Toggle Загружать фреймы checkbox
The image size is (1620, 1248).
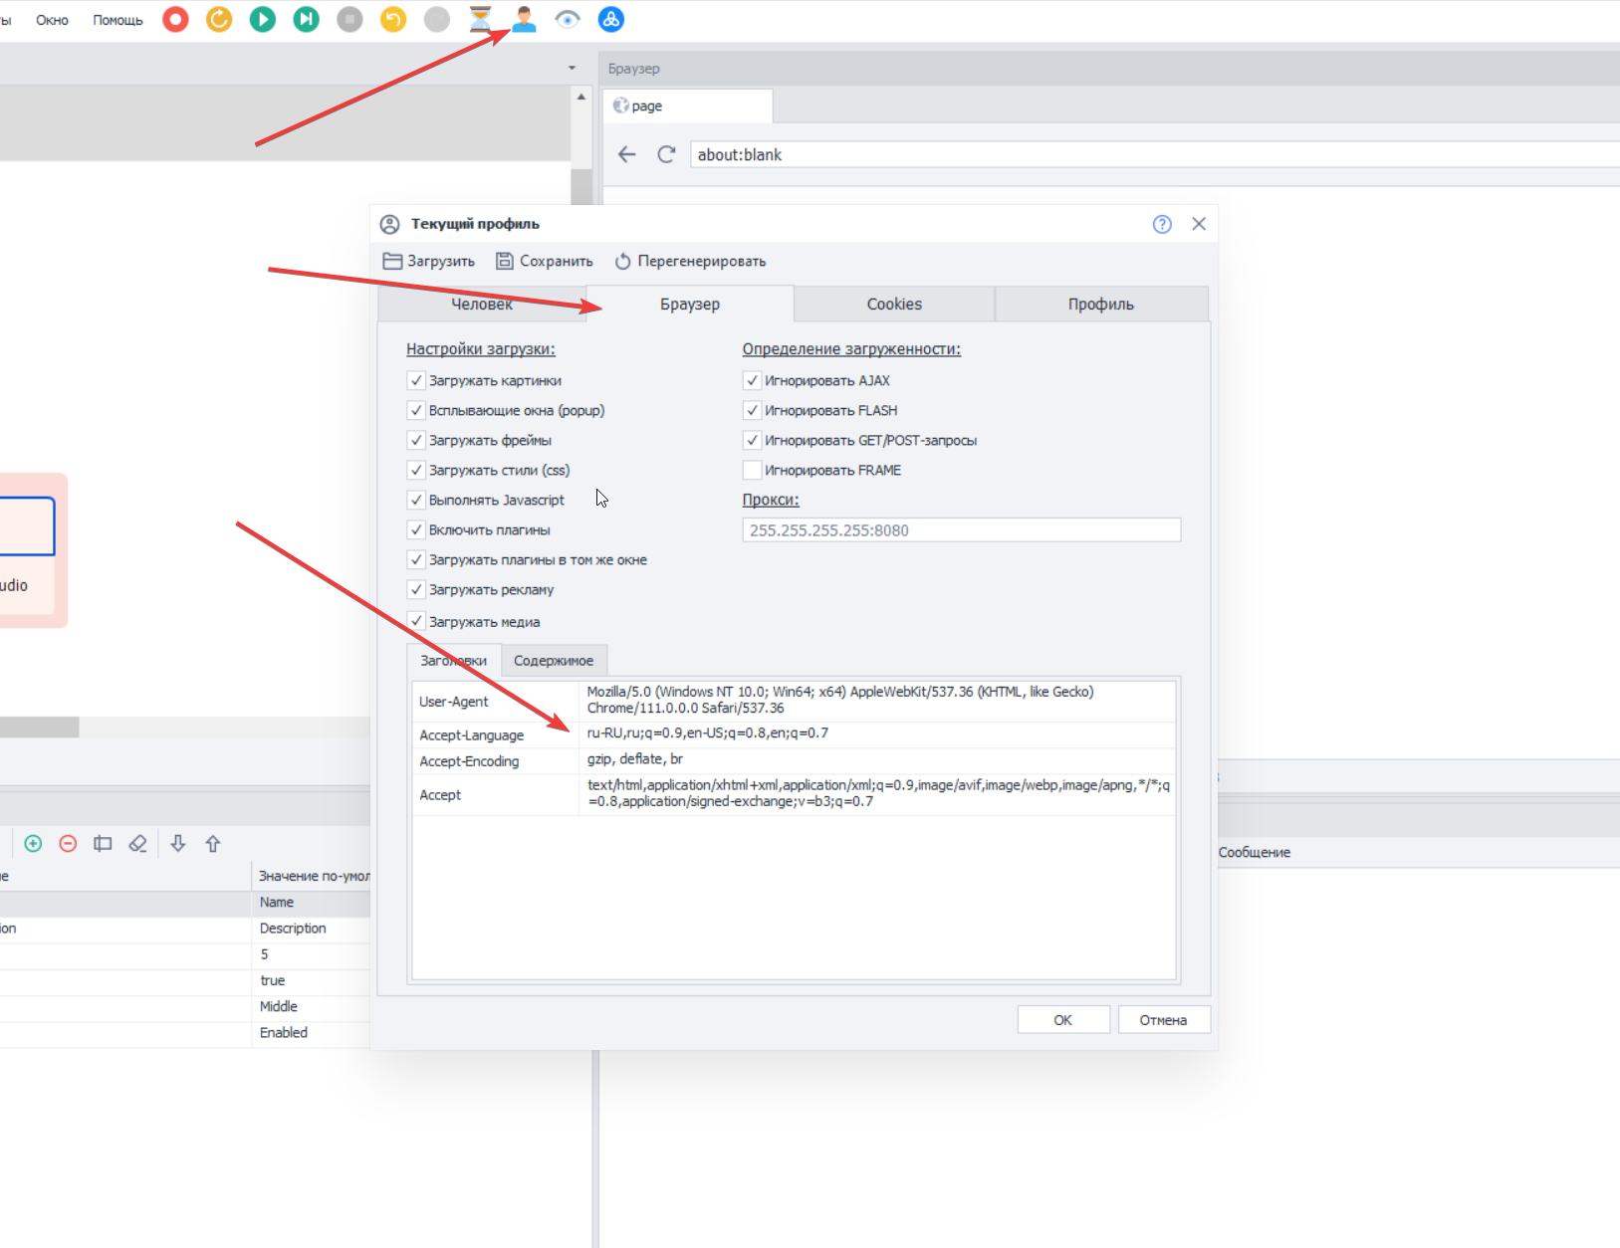click(x=416, y=440)
